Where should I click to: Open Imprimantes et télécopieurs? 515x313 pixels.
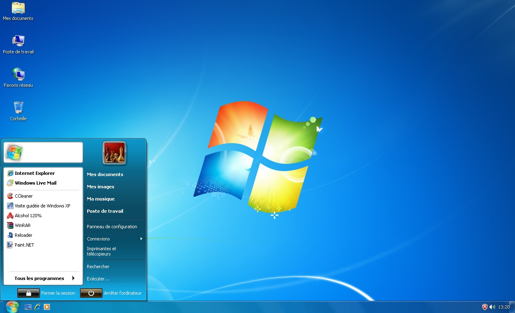tap(101, 251)
